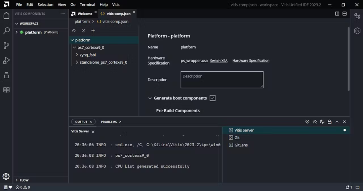
Task: Close the vitis-comp.json tab
Action: point(134,12)
